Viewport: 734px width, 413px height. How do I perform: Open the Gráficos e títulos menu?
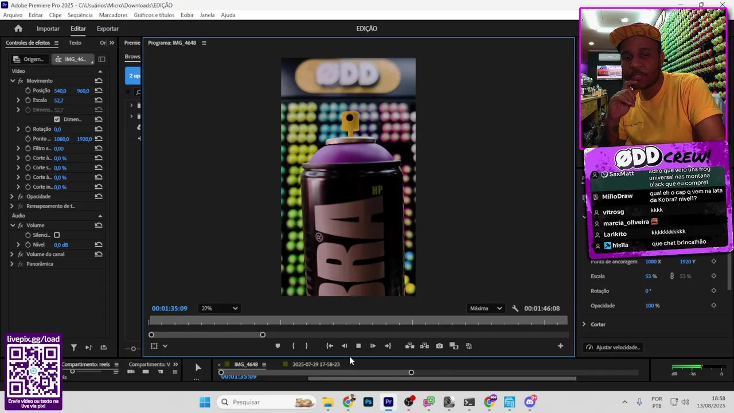154,15
